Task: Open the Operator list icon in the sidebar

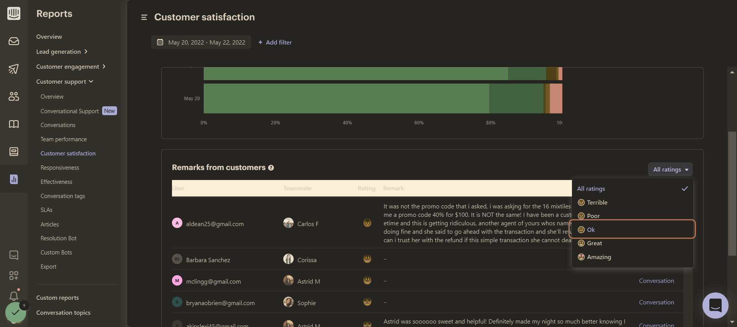Action: pos(14,152)
